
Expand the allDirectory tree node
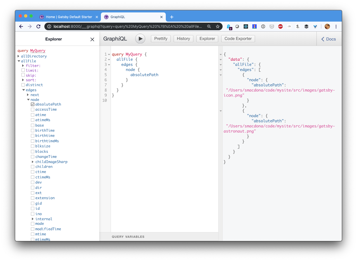pyautogui.click(x=18, y=56)
